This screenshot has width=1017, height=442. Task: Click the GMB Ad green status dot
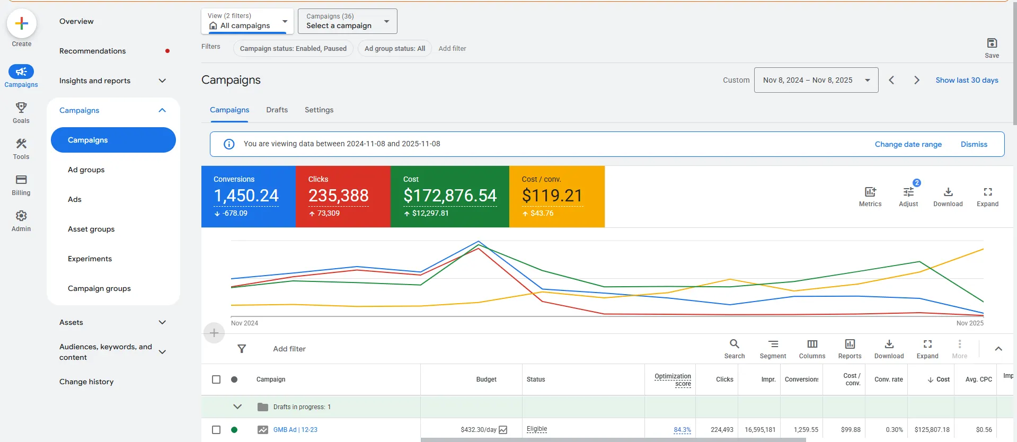[234, 430]
